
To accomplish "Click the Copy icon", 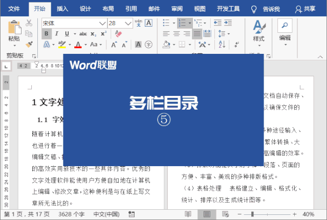I will point(29,33).
